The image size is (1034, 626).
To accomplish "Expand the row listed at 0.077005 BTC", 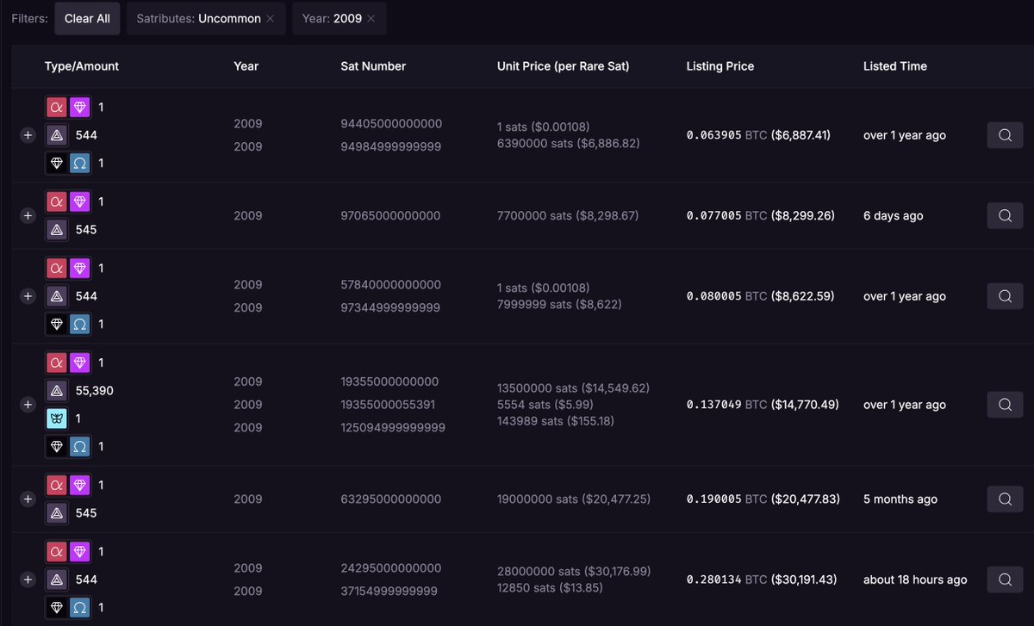I will [28, 215].
